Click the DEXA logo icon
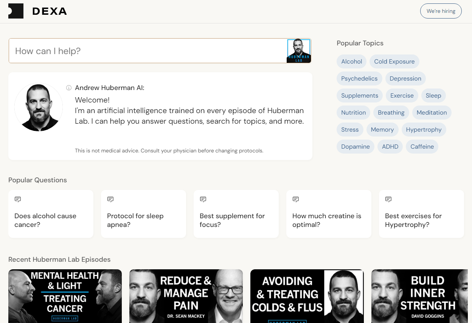Screen dimensions: 472x323 click(16, 11)
